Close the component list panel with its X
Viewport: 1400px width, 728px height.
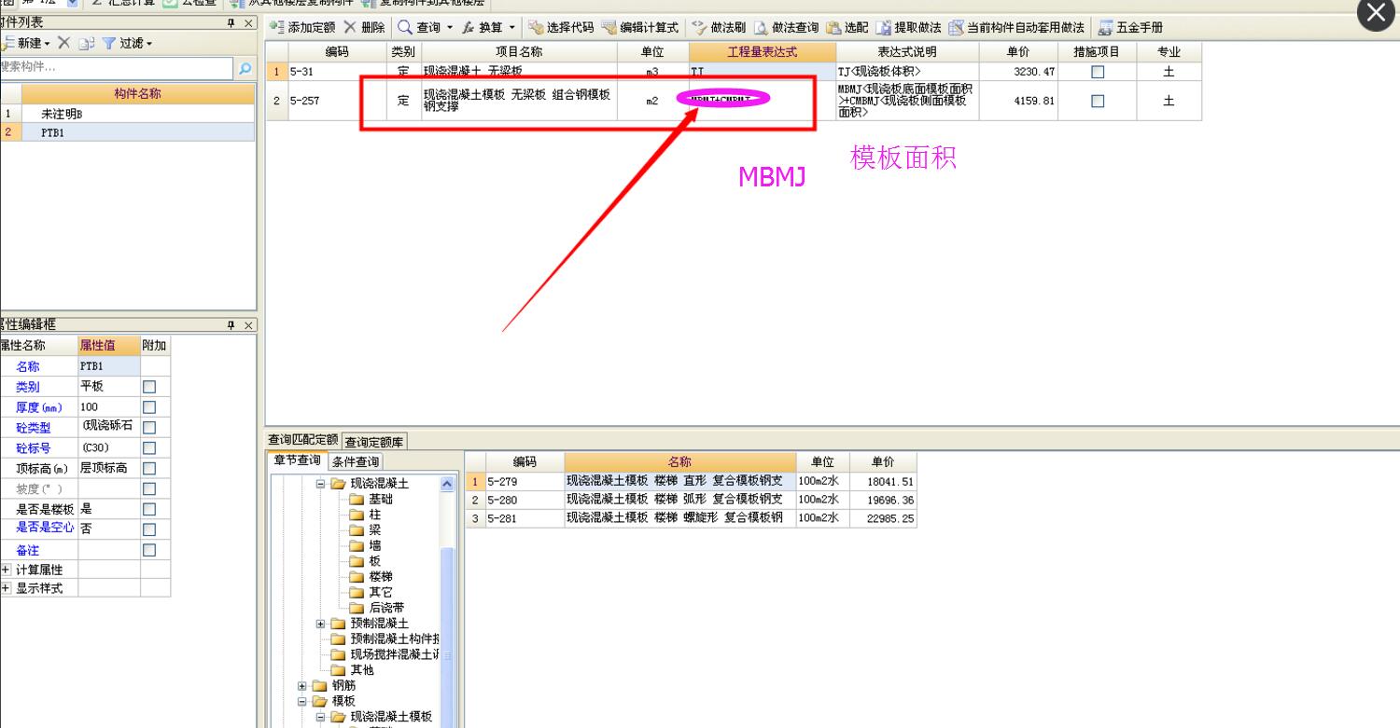click(249, 23)
